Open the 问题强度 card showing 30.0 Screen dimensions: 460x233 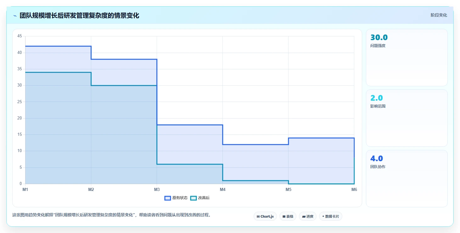(407, 57)
